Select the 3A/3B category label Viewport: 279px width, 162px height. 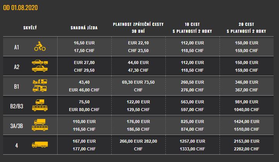pos(17,125)
